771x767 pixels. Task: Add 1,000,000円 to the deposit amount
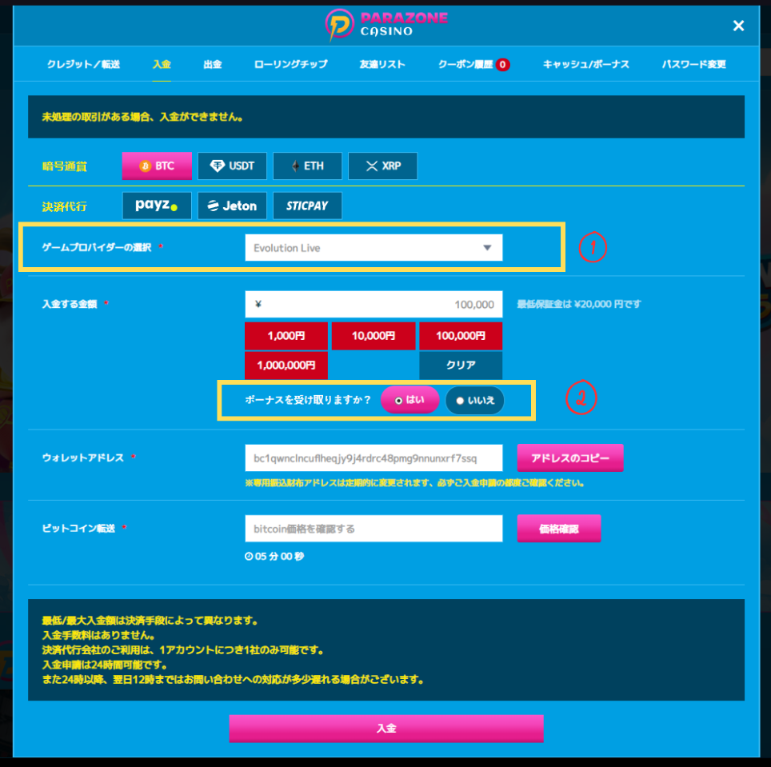coord(286,366)
